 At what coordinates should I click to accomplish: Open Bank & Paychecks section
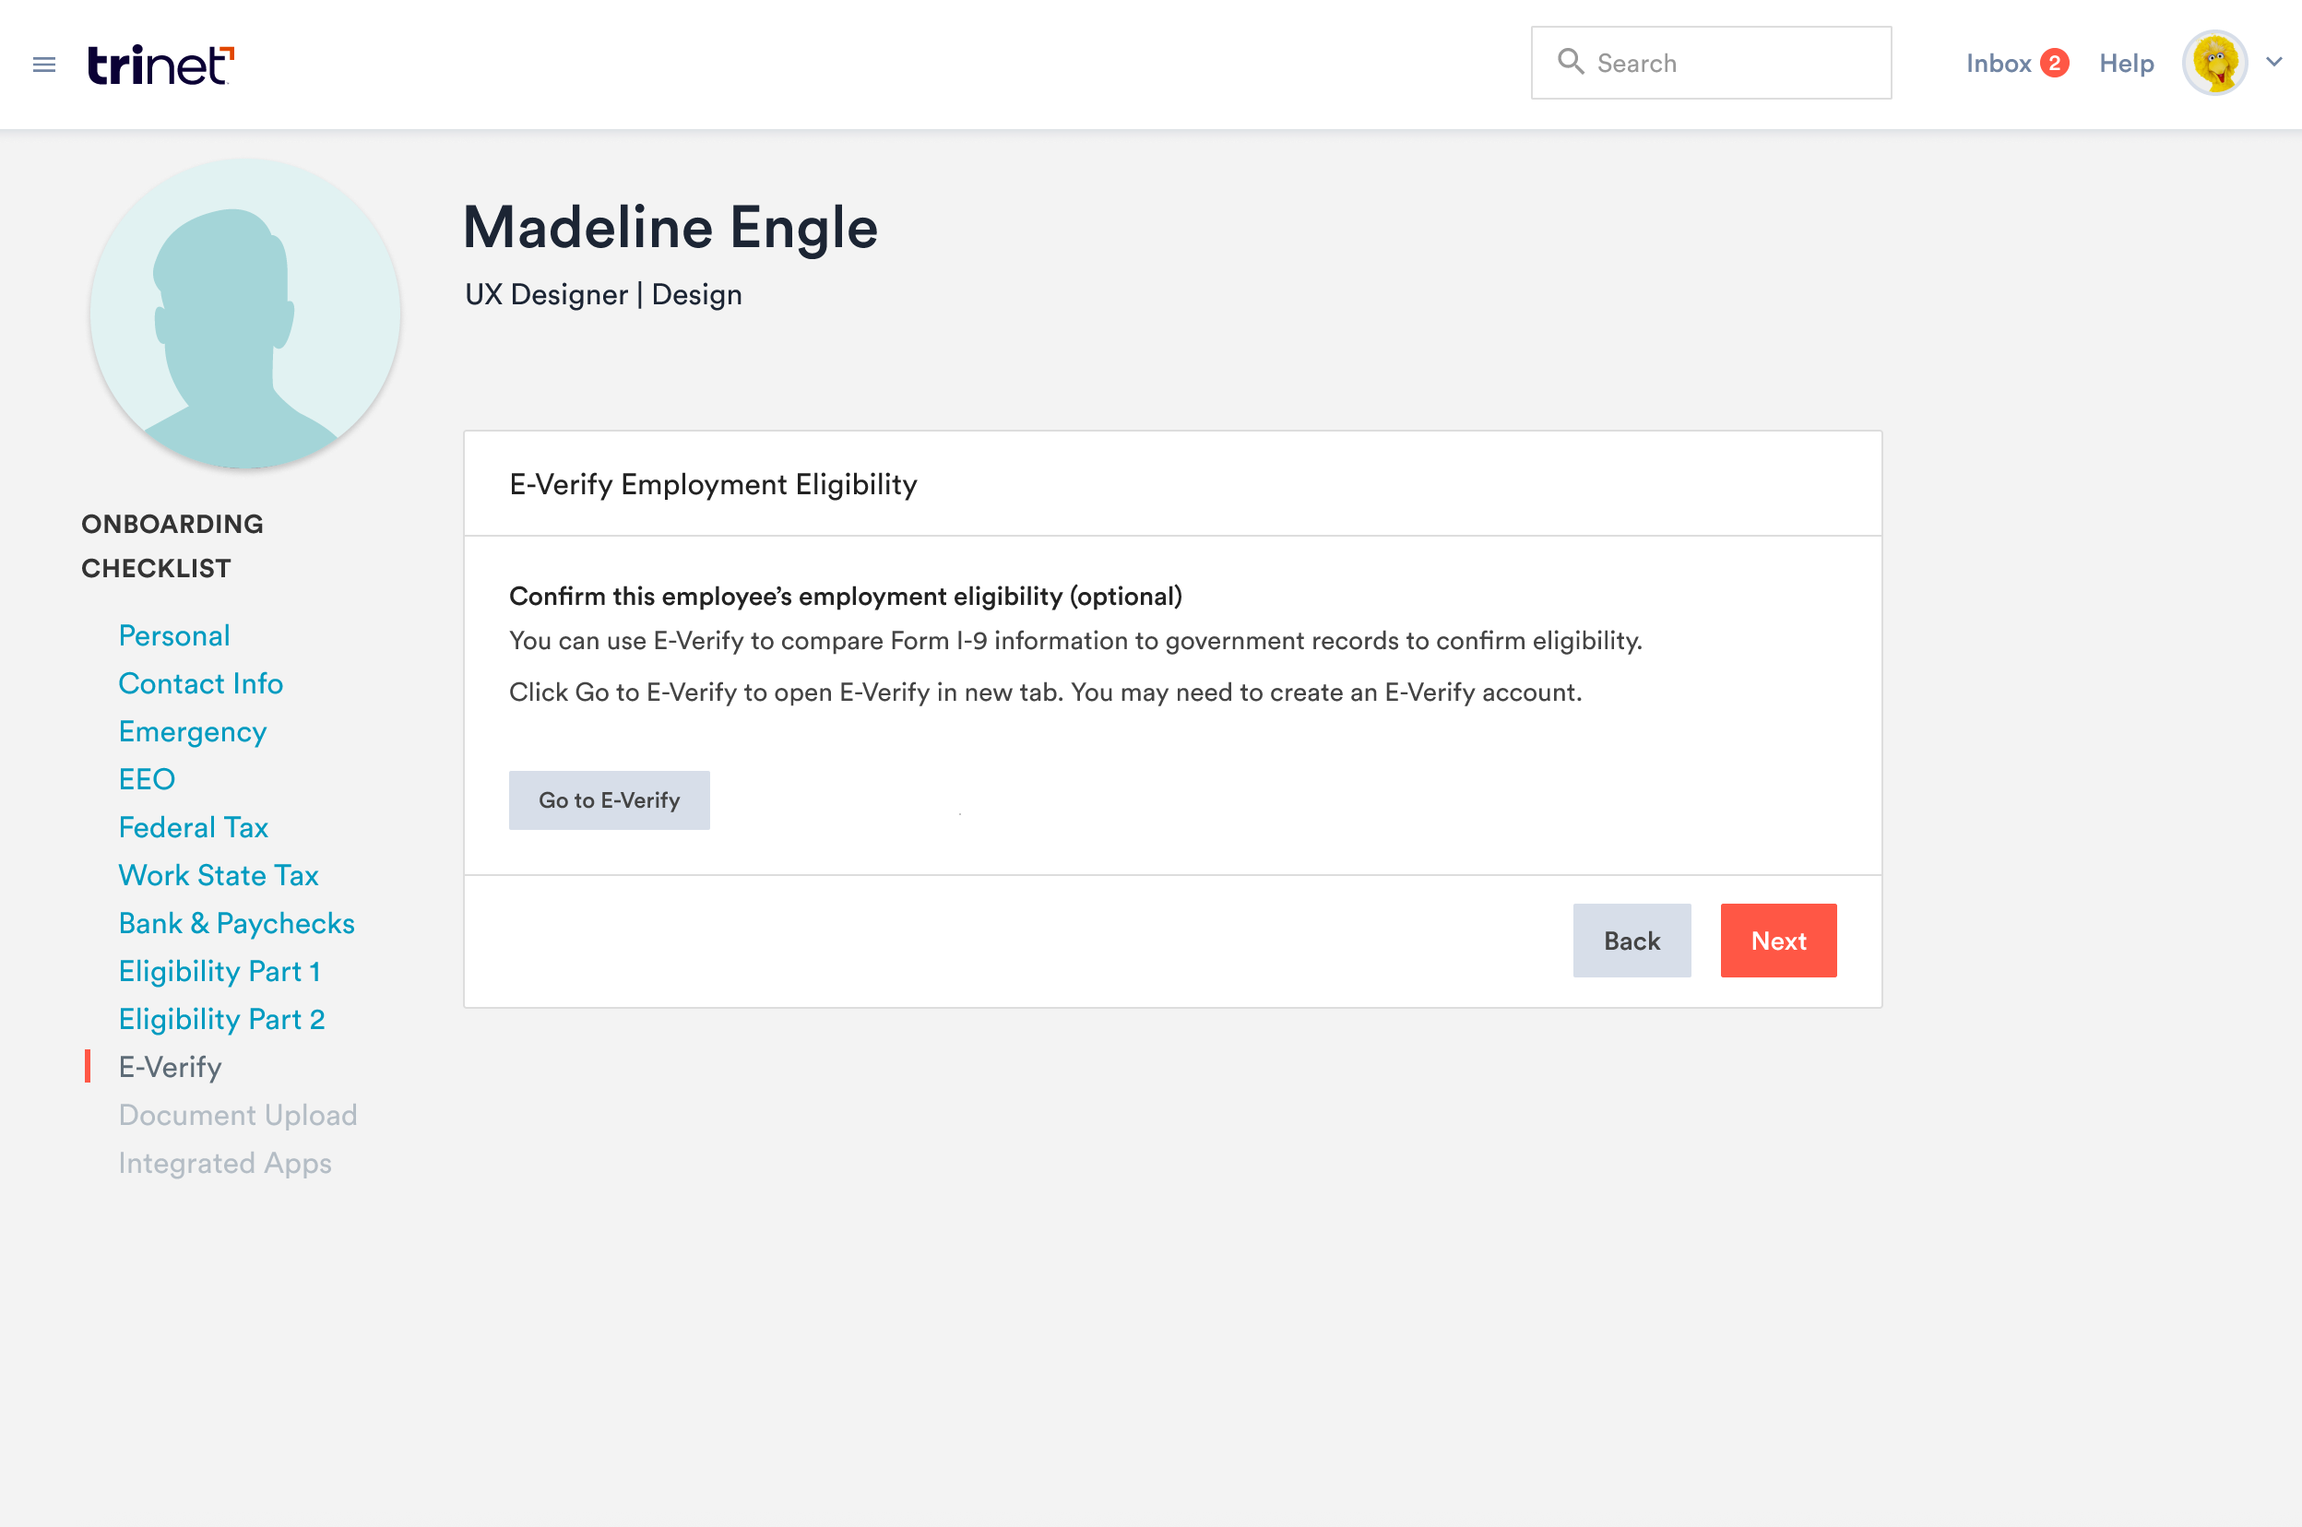pos(237,923)
